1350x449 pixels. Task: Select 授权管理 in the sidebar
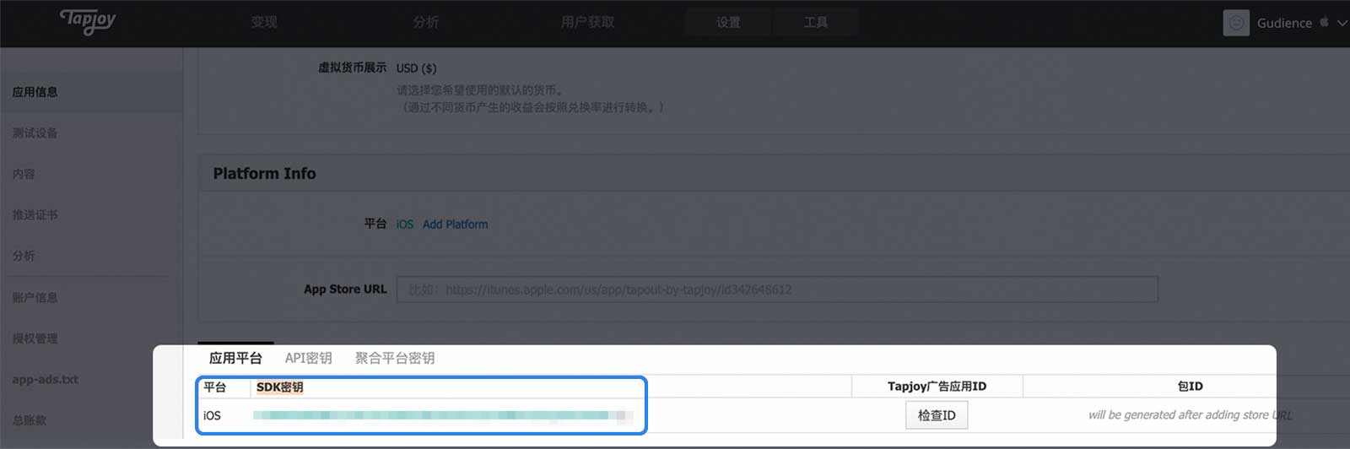(35, 338)
